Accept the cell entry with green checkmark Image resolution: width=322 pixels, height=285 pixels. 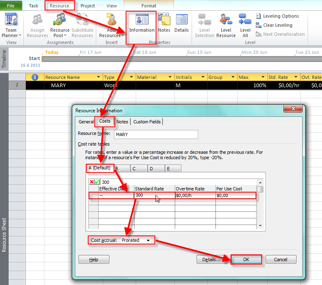pyautogui.click(x=97, y=182)
